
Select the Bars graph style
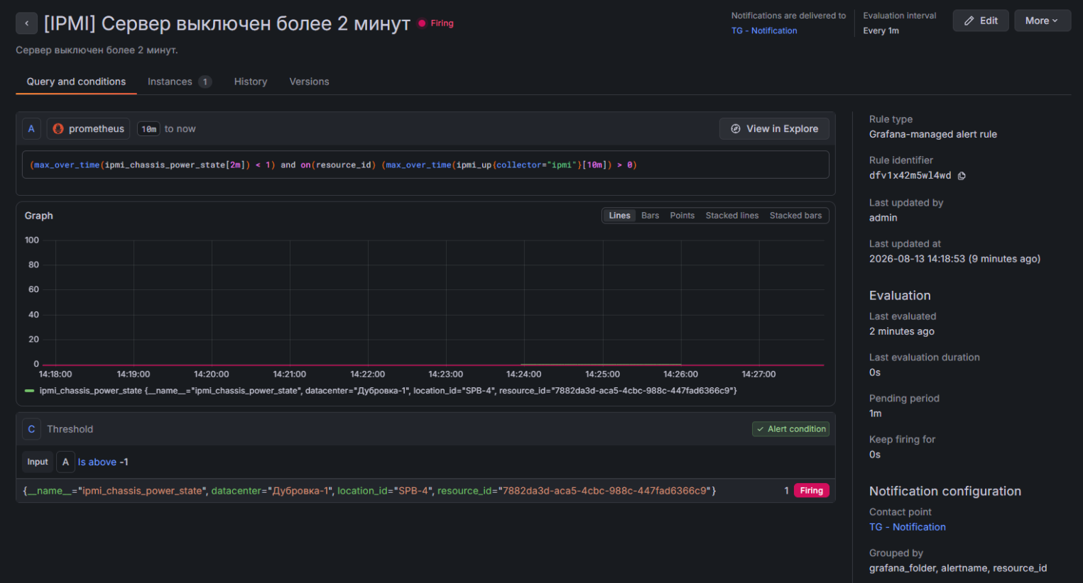650,216
